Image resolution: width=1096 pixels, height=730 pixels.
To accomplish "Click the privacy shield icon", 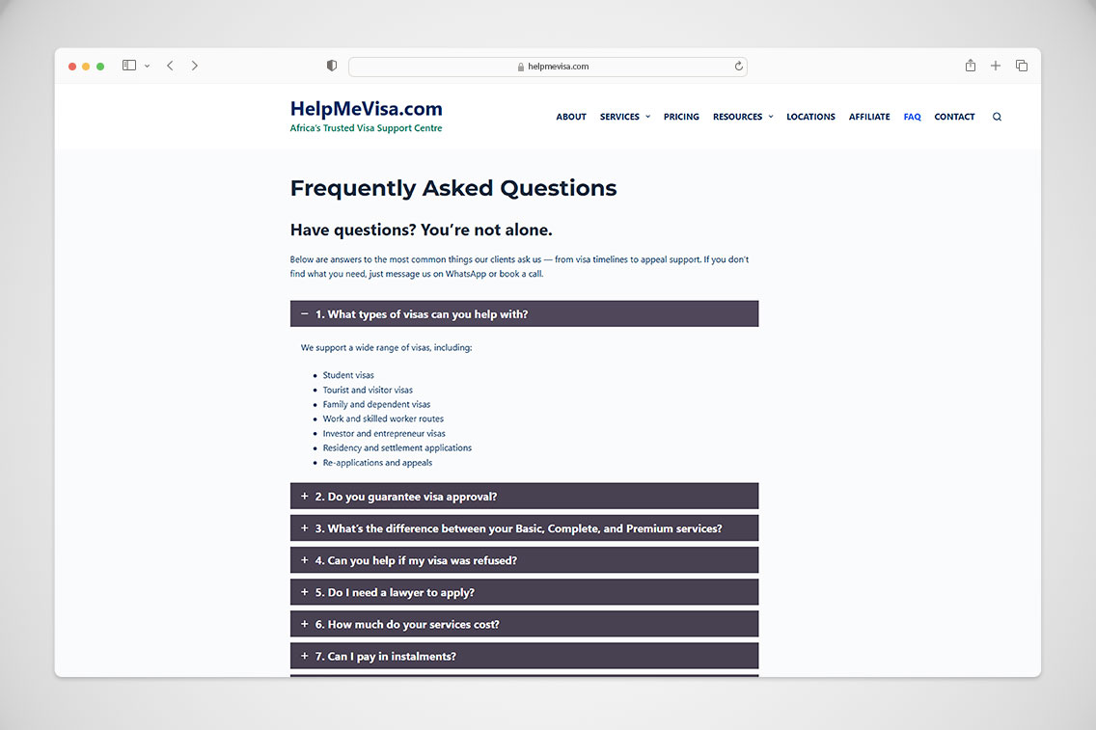I will click(332, 66).
